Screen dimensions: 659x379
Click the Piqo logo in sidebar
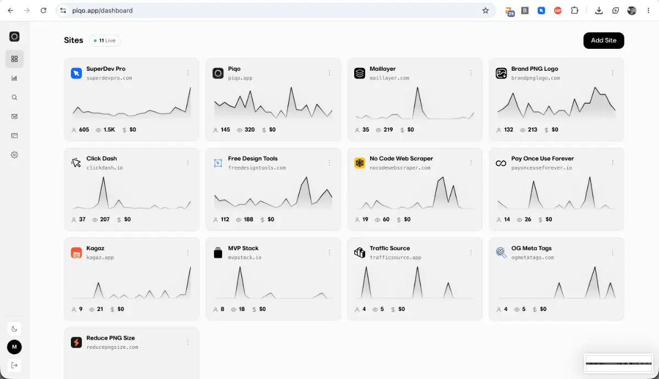point(14,37)
